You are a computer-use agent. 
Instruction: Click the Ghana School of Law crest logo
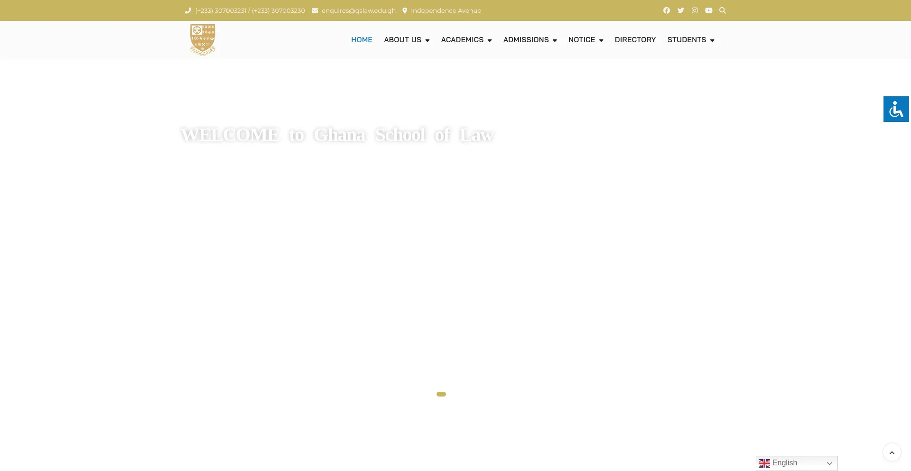point(203,40)
